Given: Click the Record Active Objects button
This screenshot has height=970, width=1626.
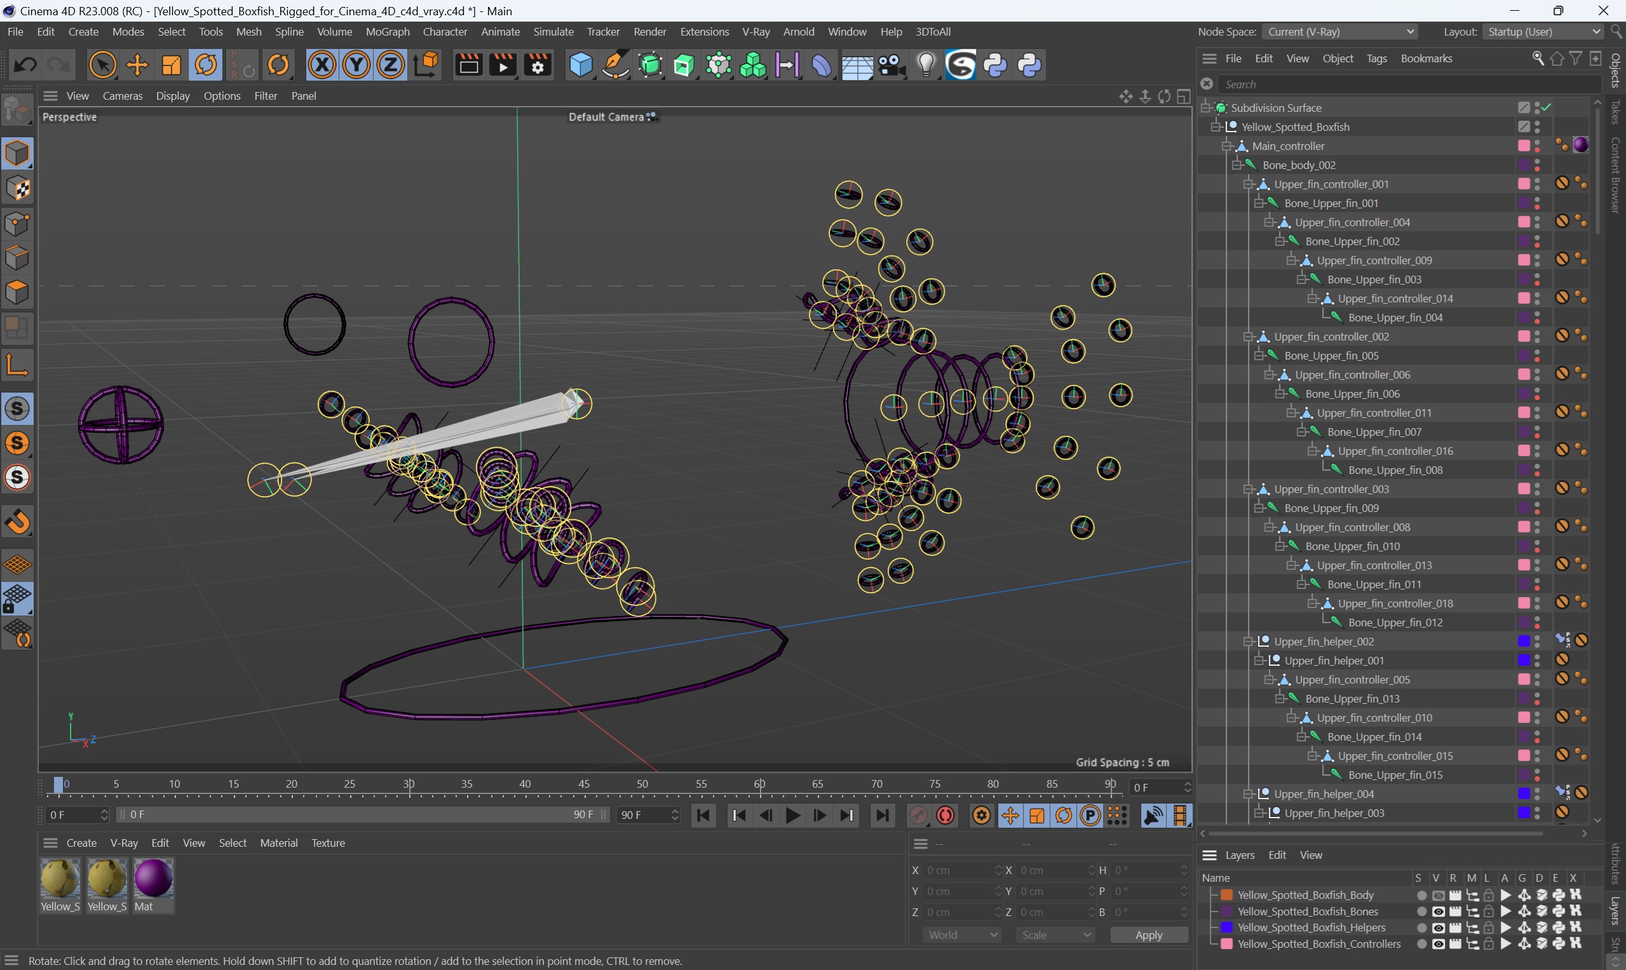Looking at the screenshot, I should (919, 815).
